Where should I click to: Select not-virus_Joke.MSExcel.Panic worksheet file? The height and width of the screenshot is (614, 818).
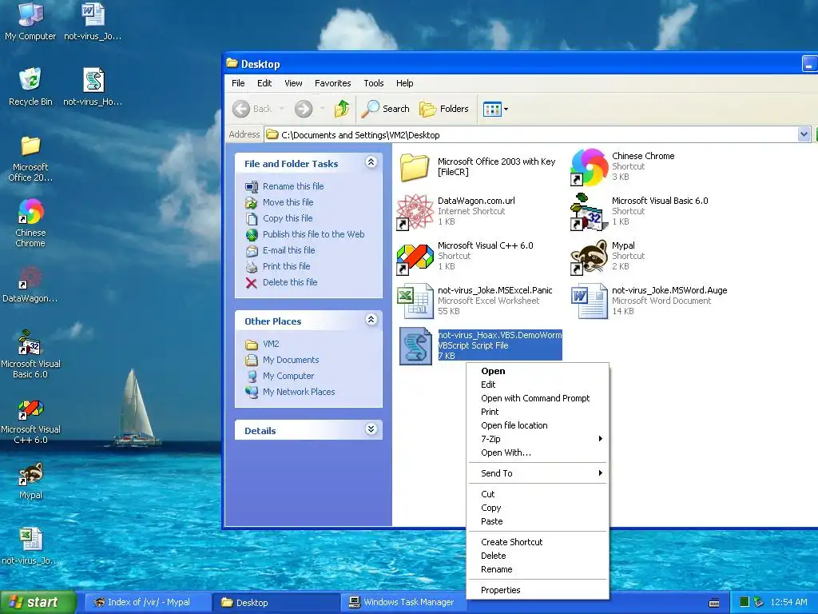pos(475,301)
